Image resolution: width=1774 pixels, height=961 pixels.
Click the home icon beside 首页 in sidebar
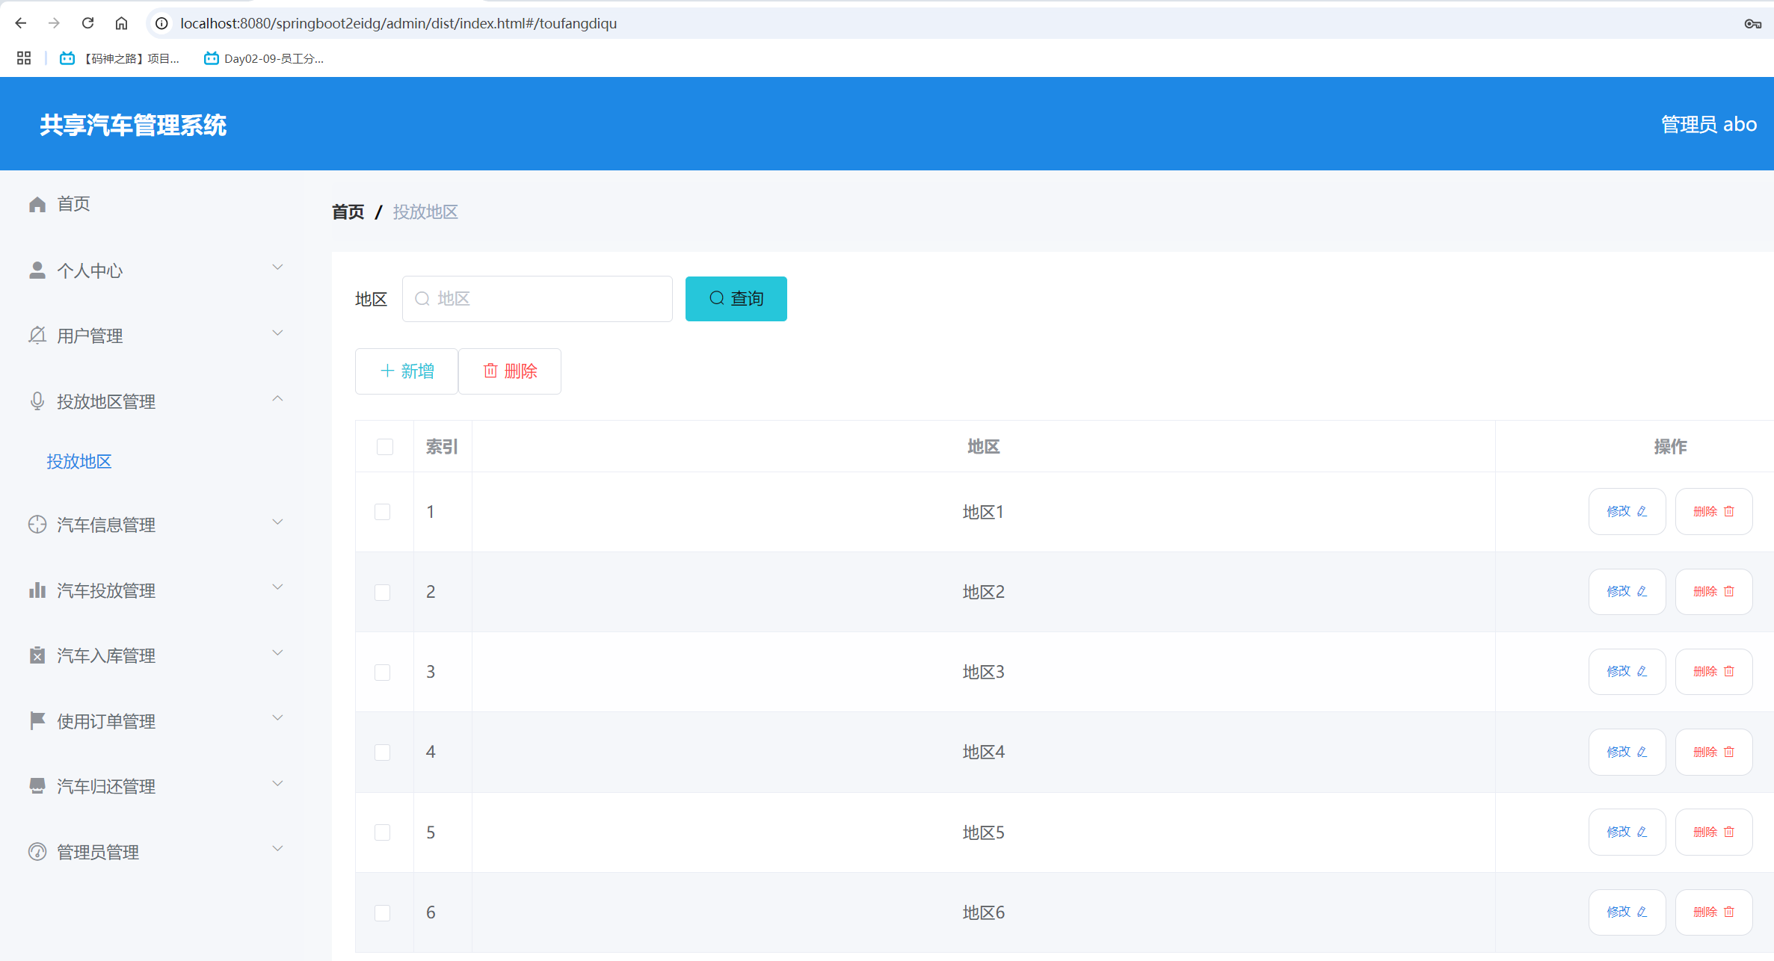pos(37,204)
